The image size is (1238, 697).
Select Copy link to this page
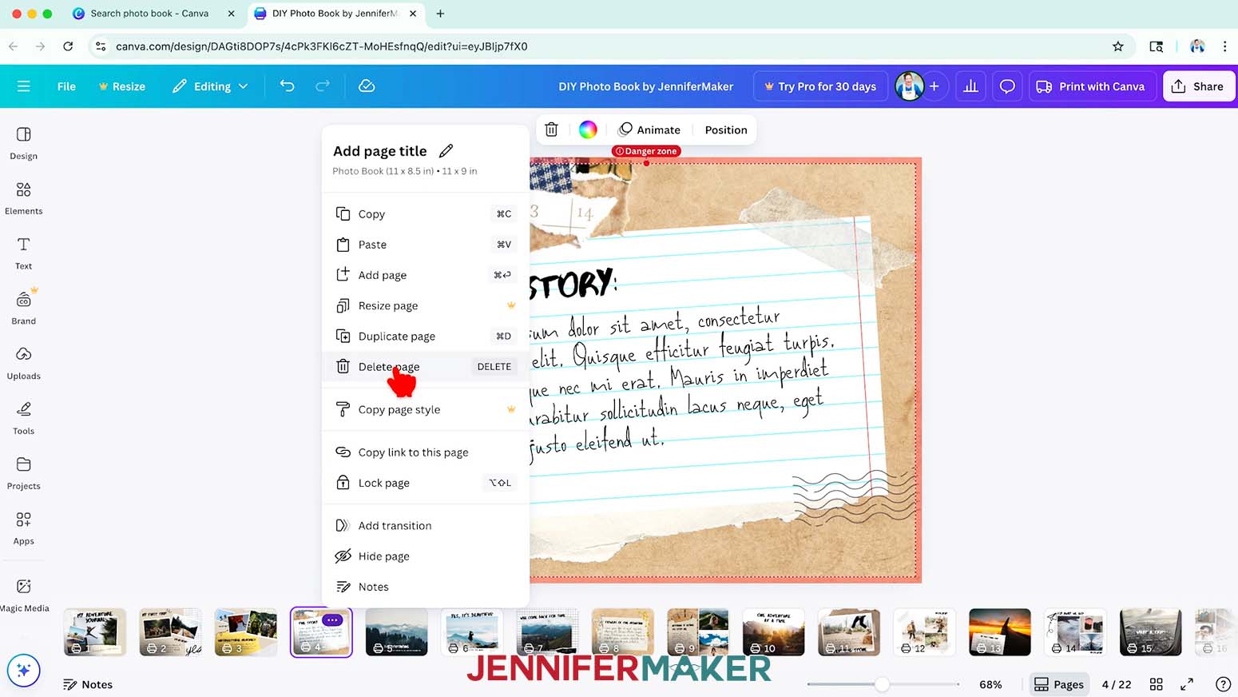tap(426, 452)
